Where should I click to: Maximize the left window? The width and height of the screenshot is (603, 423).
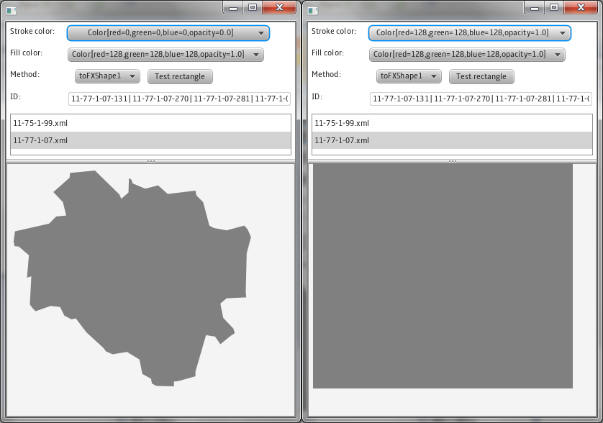pyautogui.click(x=253, y=7)
